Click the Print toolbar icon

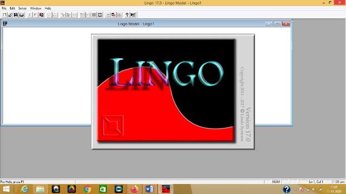tap(22, 15)
